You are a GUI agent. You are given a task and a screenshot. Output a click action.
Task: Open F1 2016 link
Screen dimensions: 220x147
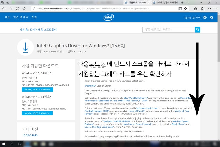(144, 101)
